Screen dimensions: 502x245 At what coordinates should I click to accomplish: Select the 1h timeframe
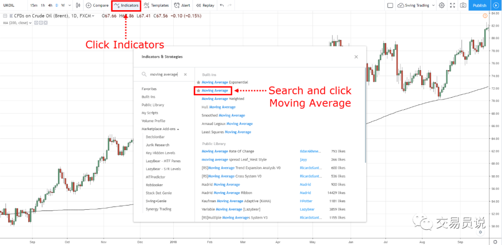[x=43, y=5]
